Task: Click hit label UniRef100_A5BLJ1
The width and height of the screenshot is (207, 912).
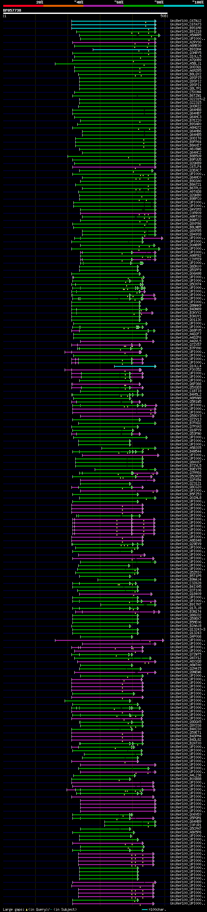Action: (186, 64)
